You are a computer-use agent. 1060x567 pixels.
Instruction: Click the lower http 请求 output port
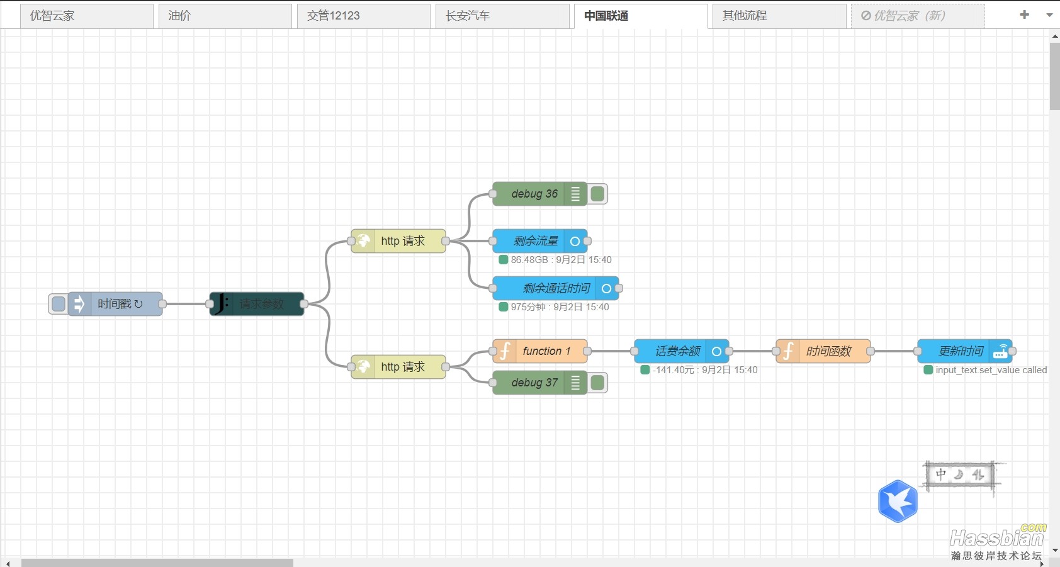[x=446, y=367]
